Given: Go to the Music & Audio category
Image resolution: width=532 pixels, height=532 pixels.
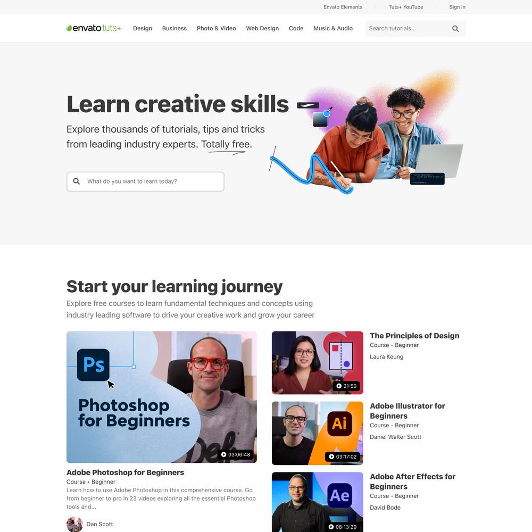Looking at the screenshot, I should pyautogui.click(x=333, y=29).
